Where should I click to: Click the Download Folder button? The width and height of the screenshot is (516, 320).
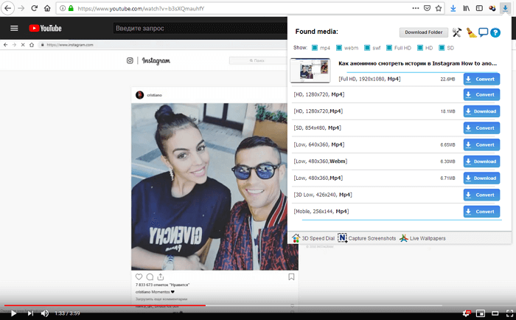click(423, 32)
